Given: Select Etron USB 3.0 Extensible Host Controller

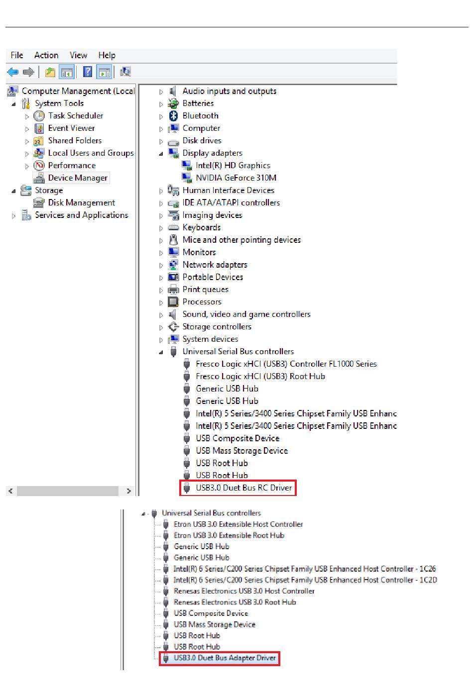Looking at the screenshot, I should [x=238, y=524].
